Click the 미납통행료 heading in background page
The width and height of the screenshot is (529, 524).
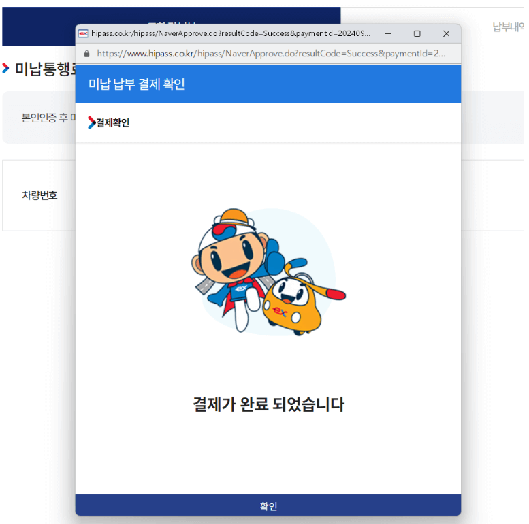(45, 69)
